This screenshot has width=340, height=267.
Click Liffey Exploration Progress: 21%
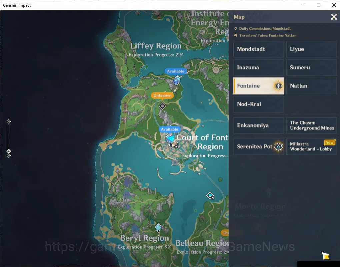coord(156,55)
